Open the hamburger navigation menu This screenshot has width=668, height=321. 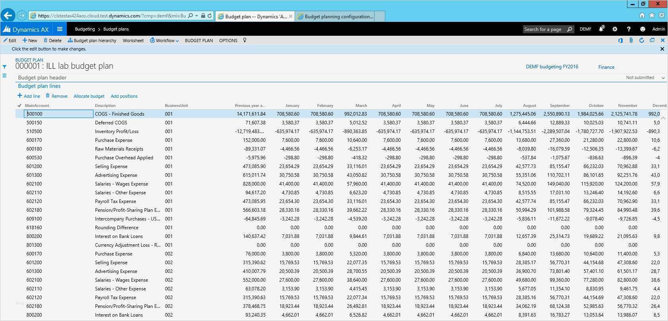(x=60, y=29)
